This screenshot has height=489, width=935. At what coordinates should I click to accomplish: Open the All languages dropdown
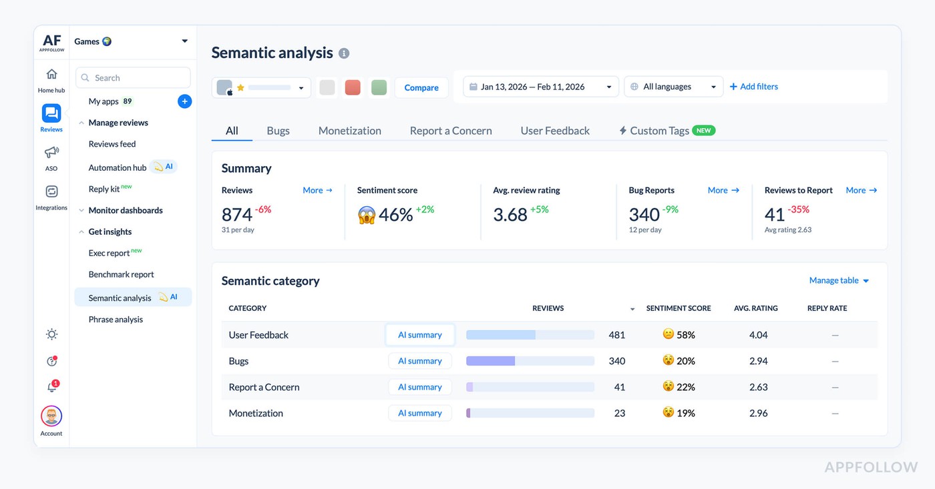coord(673,87)
